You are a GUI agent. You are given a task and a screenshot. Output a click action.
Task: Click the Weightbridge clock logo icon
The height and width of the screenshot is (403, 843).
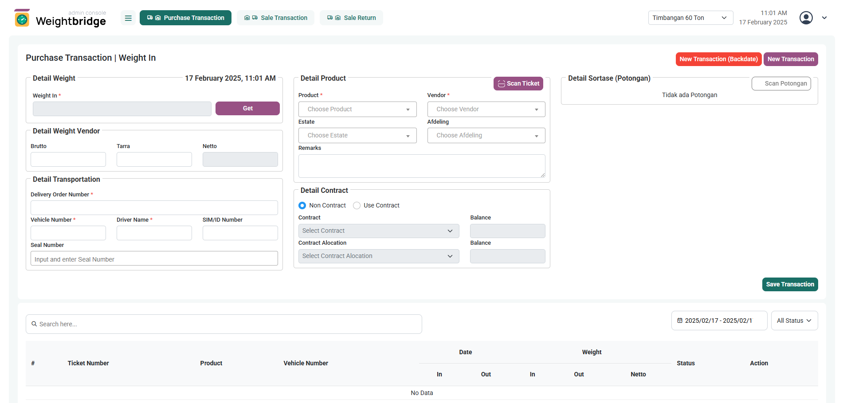point(22,18)
